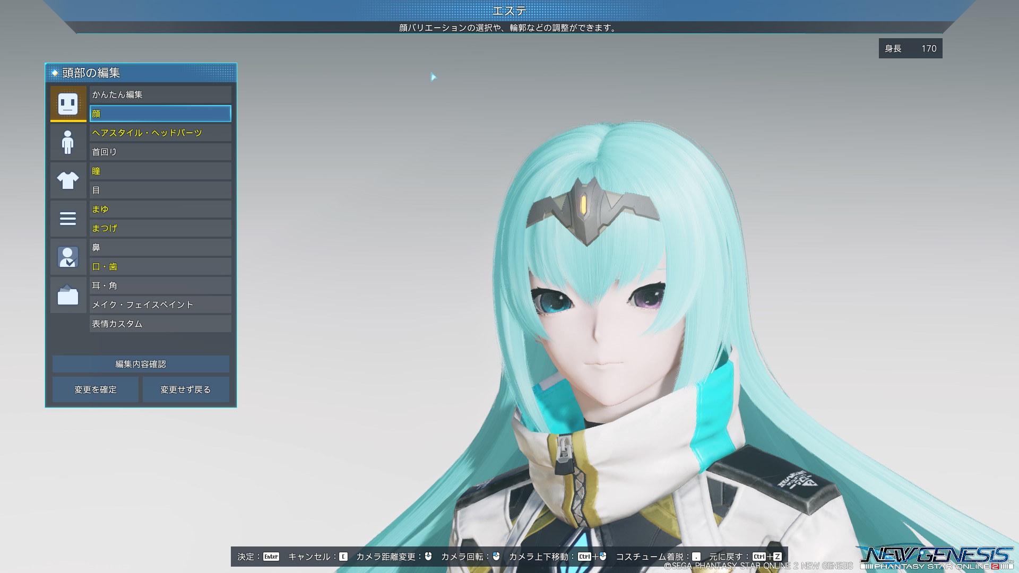Image resolution: width=1019 pixels, height=573 pixels.
Task: Click the 身長 170 height display
Action: click(910, 48)
